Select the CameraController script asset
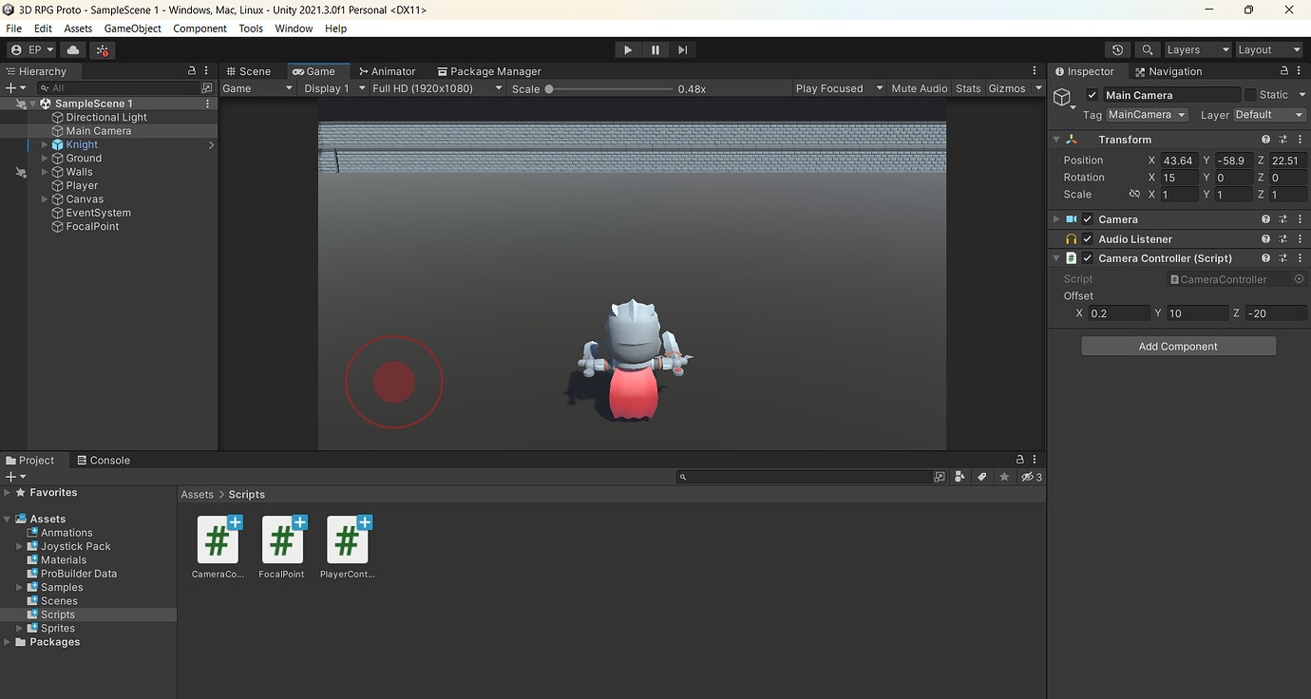The image size is (1311, 699). coord(218,547)
